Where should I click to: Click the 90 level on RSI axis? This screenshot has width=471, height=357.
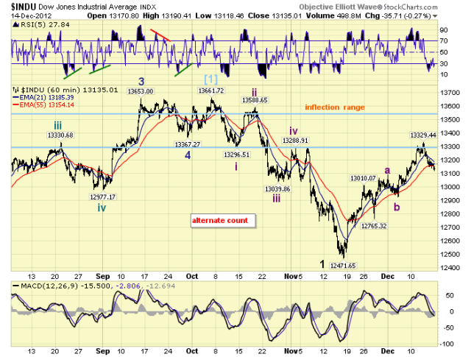[444, 29]
